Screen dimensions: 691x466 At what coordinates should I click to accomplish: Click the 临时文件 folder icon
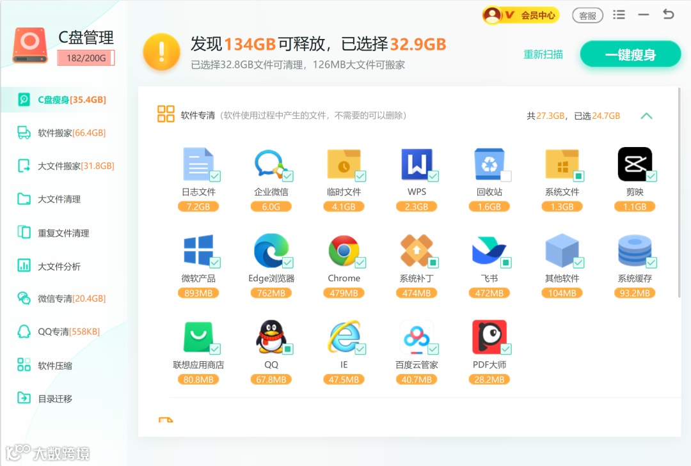[344, 164]
